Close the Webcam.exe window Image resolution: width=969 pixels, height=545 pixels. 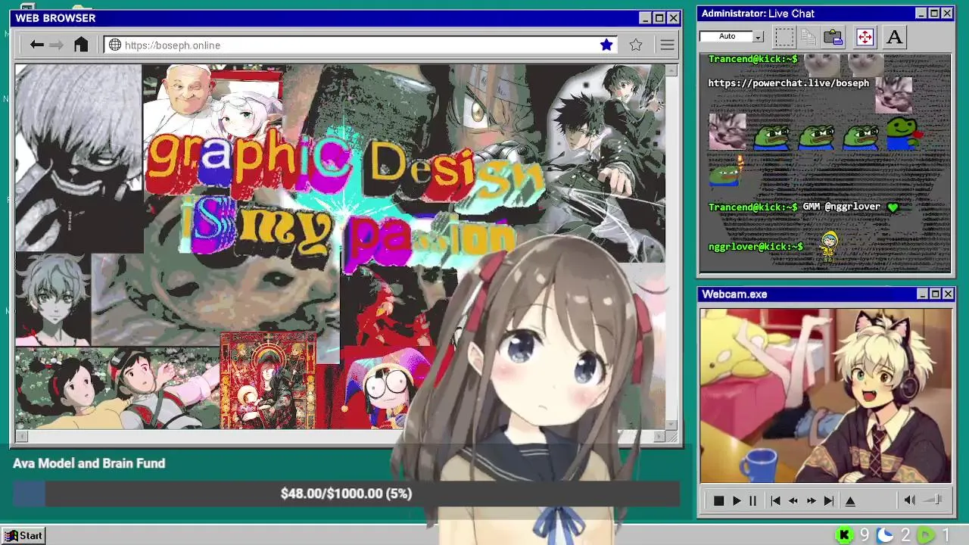pyautogui.click(x=948, y=294)
